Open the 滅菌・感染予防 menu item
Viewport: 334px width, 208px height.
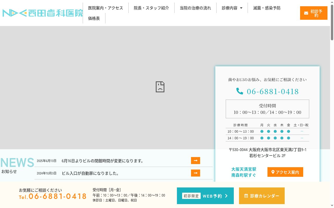(267, 8)
